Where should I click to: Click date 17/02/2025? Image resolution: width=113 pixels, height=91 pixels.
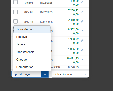(46, 22)
